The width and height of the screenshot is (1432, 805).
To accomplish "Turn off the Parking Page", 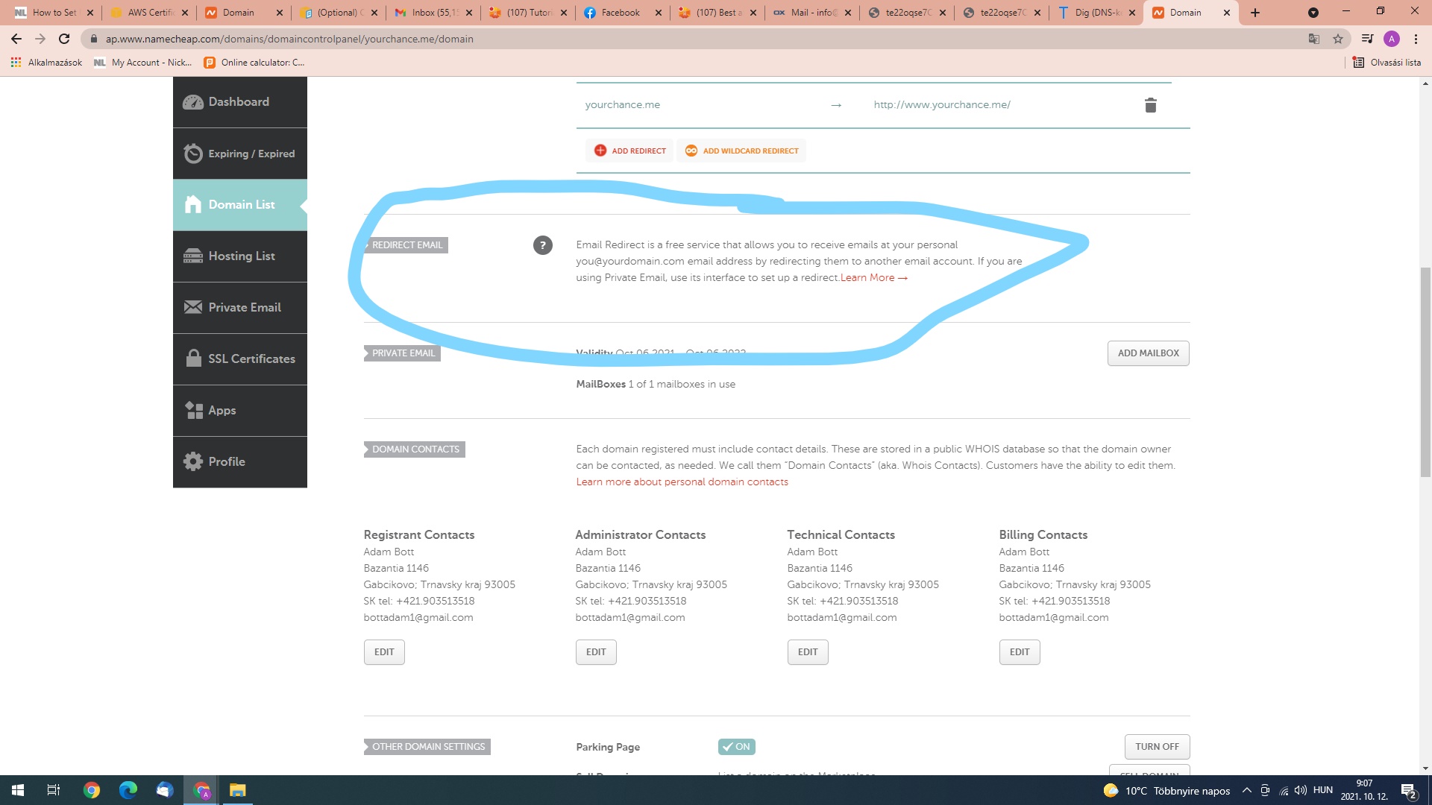I will tap(1156, 747).
